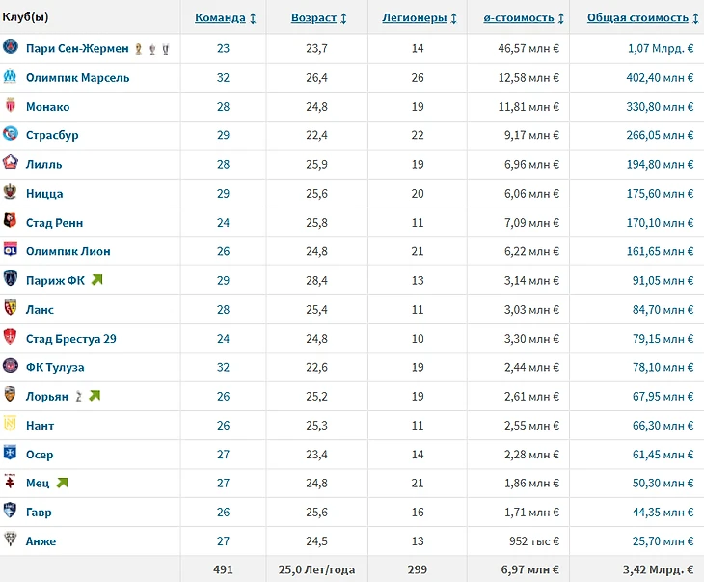The image size is (704, 582).
Task: Click the green promoted arrow next to Мец
Action: click(63, 483)
